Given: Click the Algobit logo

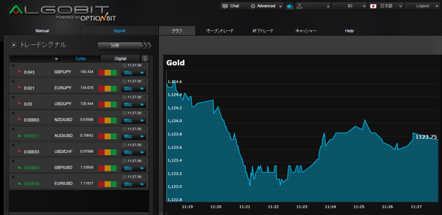Looking at the screenshot, I should pos(62,13).
